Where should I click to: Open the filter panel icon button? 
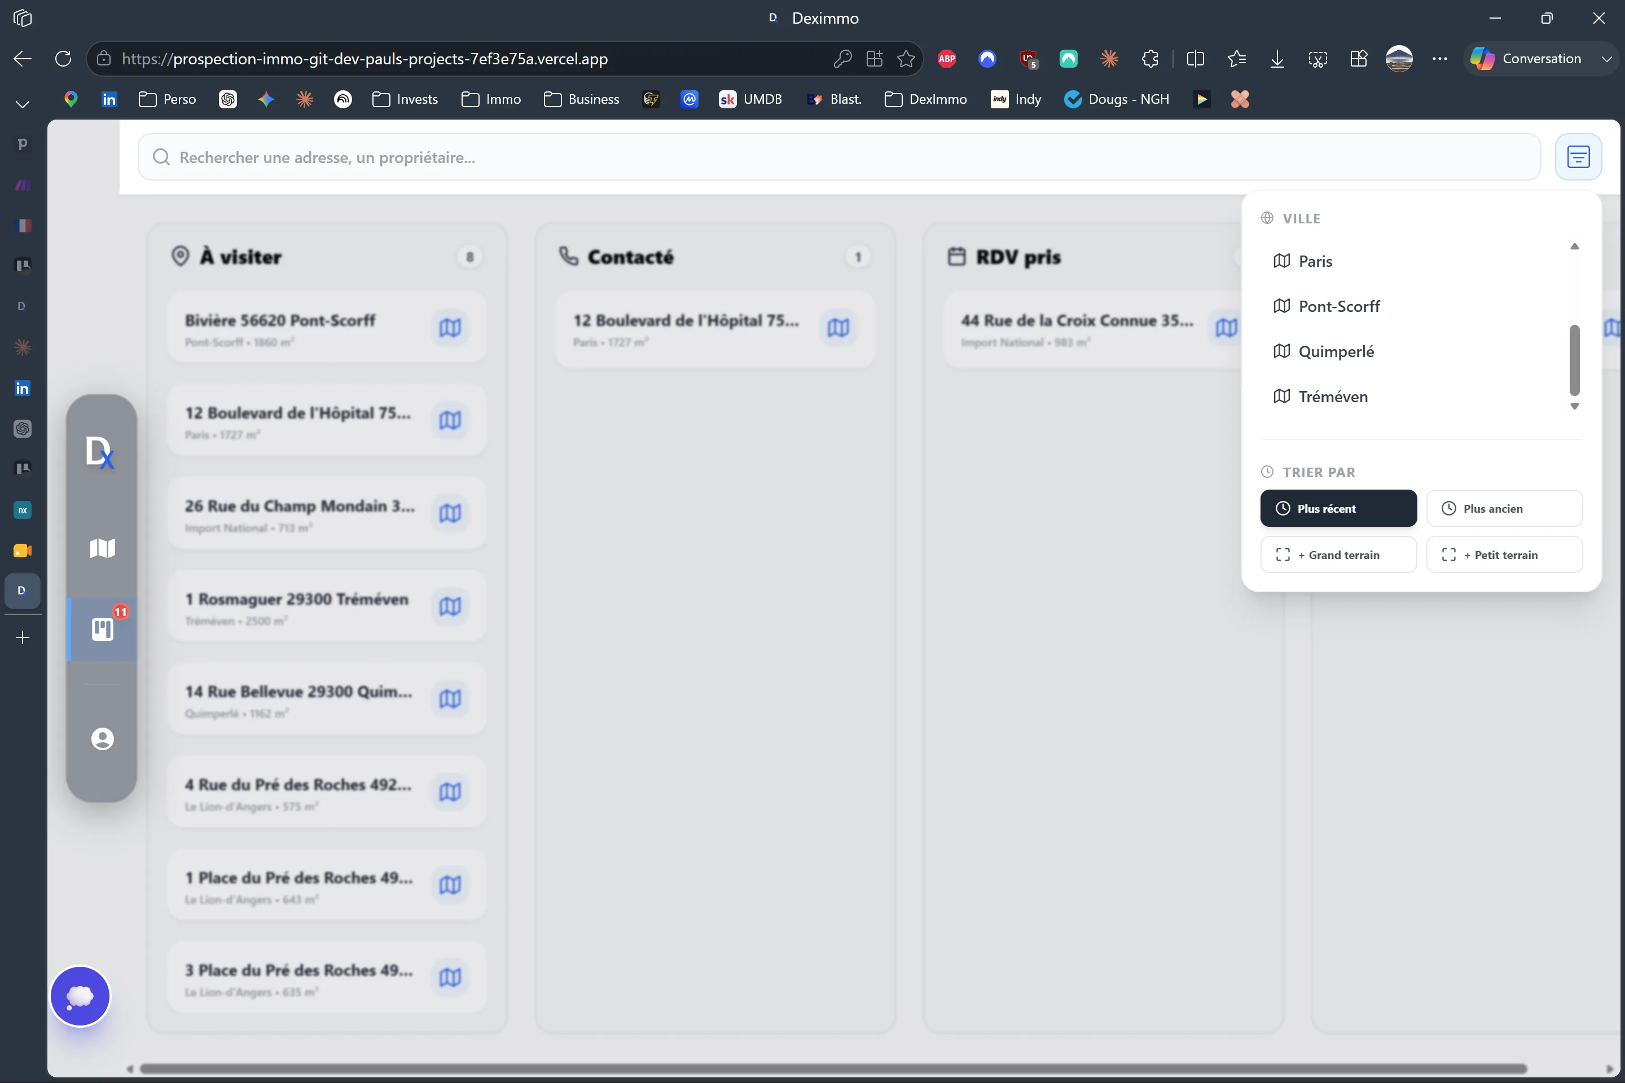(x=1578, y=157)
